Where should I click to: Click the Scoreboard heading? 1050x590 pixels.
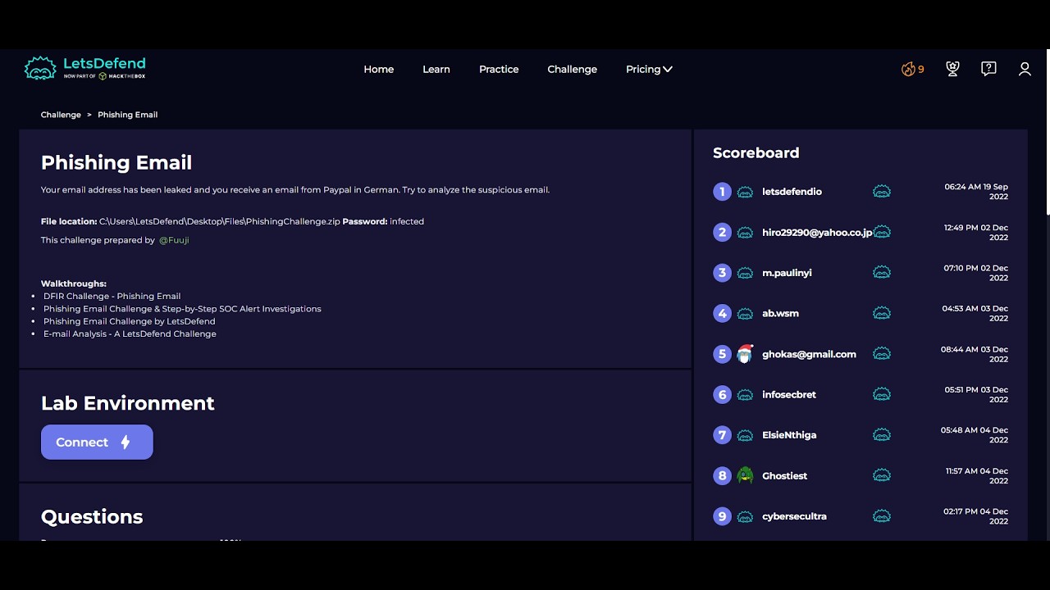pos(756,152)
